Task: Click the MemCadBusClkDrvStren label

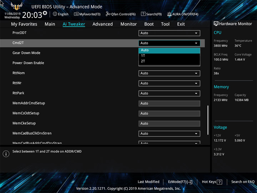Action: [x=32, y=133]
